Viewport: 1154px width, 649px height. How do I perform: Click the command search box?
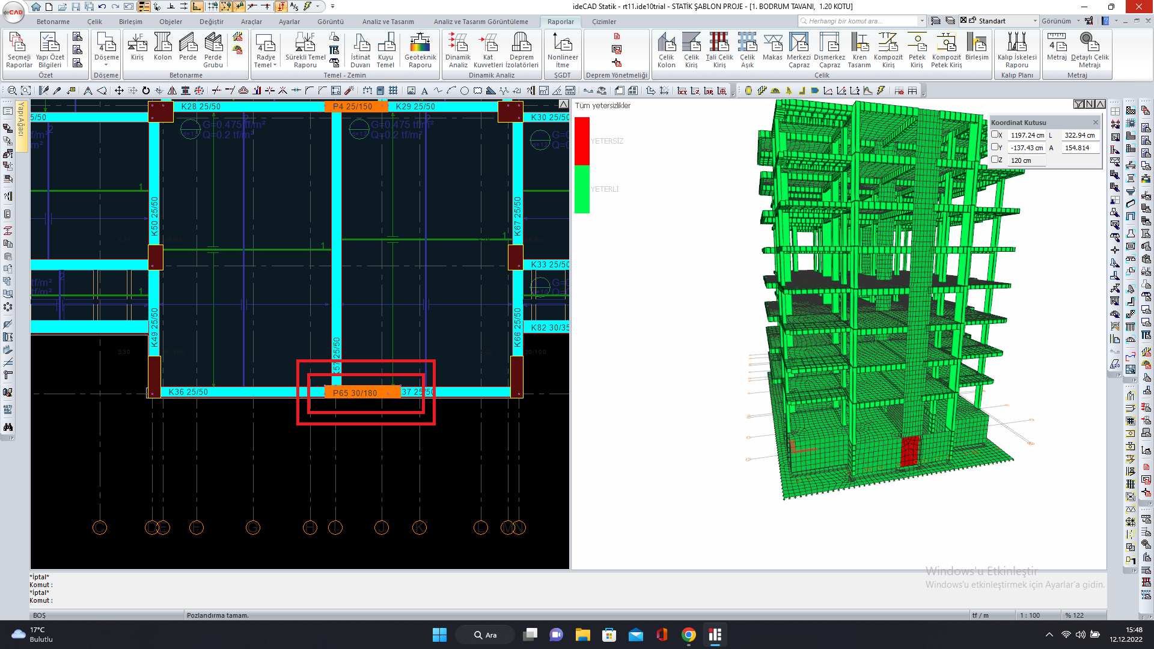(858, 21)
